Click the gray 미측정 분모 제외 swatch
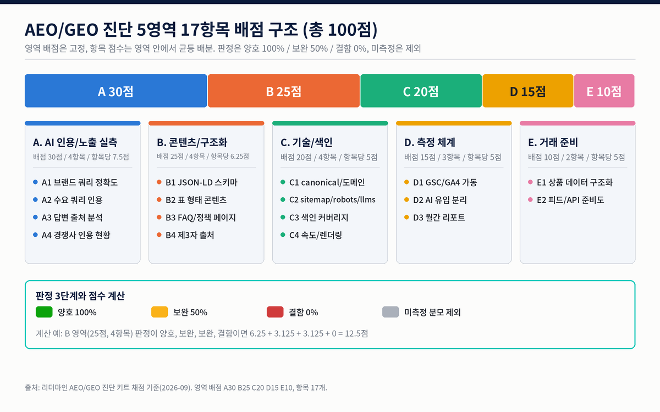The width and height of the screenshot is (660, 412). pos(391,312)
